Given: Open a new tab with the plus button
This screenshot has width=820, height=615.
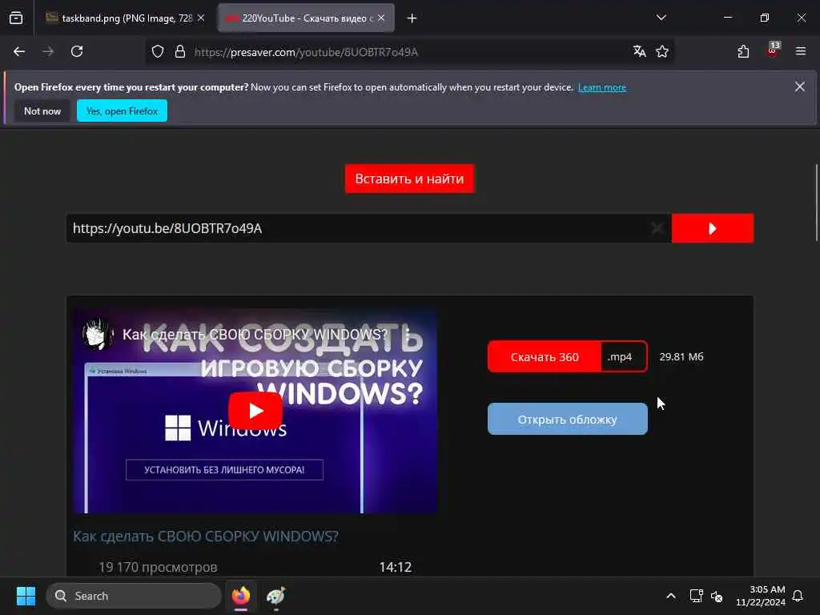Looking at the screenshot, I should pyautogui.click(x=412, y=18).
